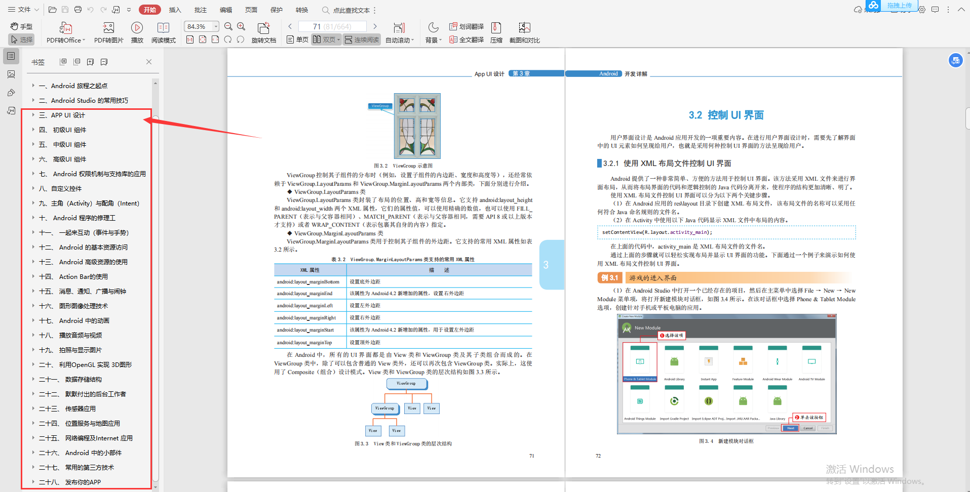
Task: Click the print icon in the quick toolbar
Action: pos(77,10)
